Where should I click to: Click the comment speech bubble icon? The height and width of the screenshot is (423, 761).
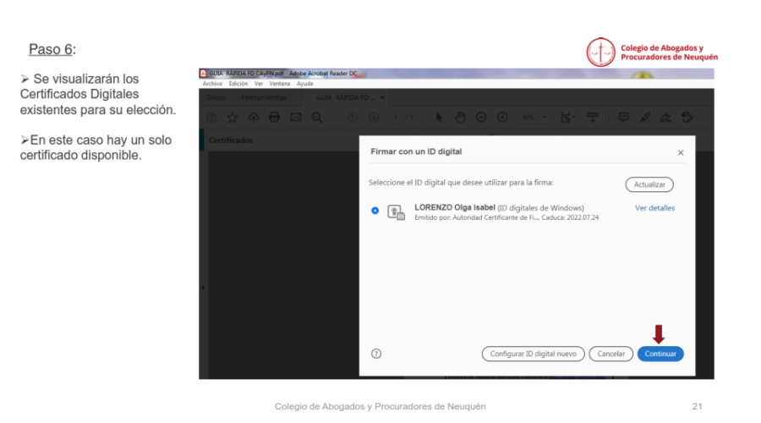click(624, 117)
